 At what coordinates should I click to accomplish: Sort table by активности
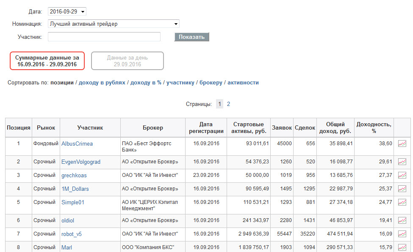(243, 82)
